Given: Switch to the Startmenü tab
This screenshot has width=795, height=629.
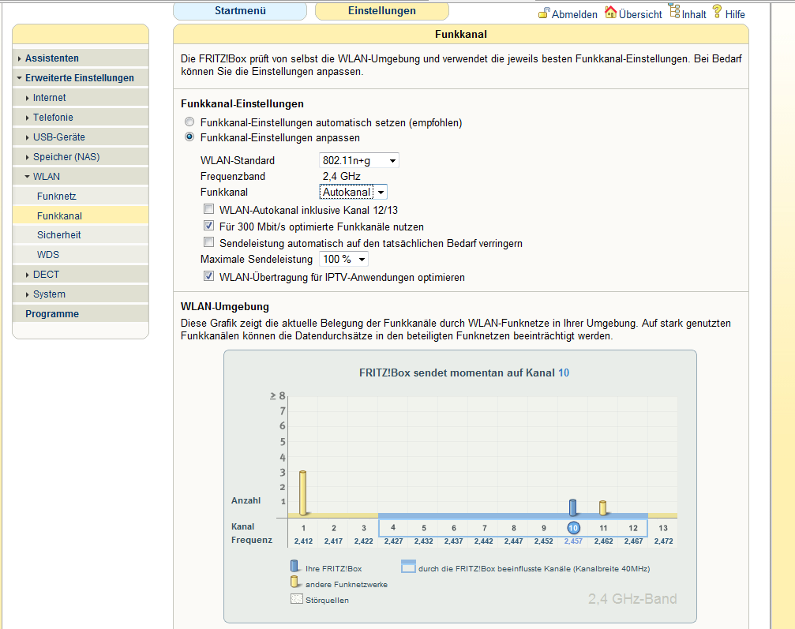Looking at the screenshot, I should point(240,10).
